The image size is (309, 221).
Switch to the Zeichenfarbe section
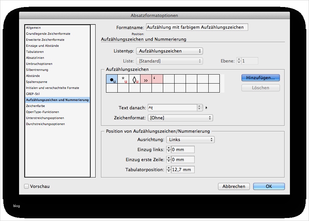(36, 106)
